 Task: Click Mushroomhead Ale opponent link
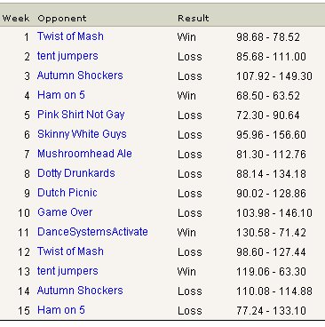84,154
